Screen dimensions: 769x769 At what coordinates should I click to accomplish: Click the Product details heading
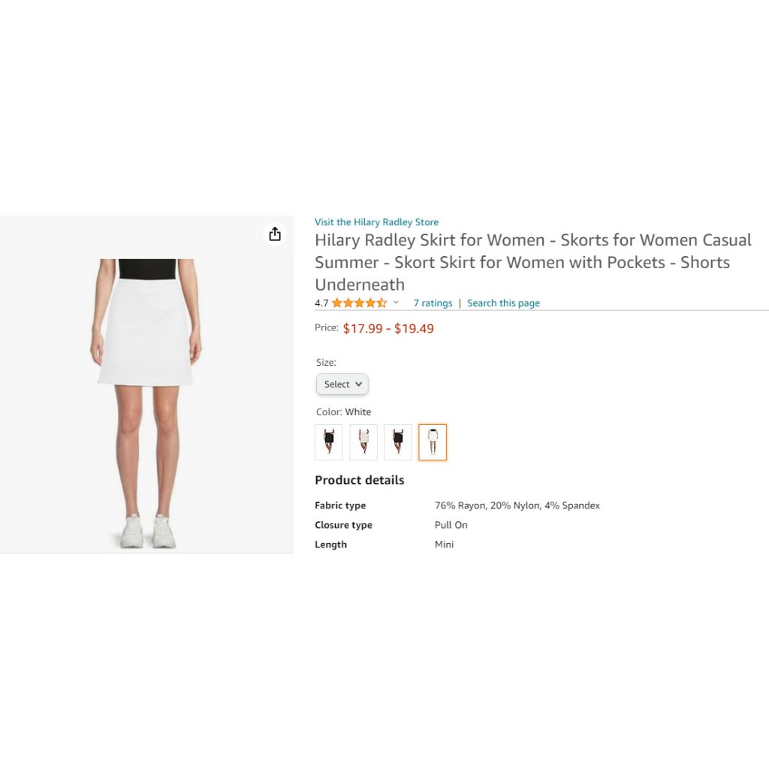360,480
